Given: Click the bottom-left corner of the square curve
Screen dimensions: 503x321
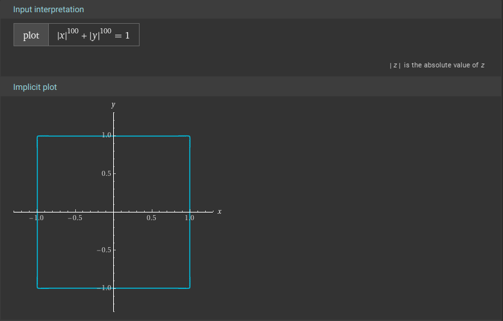Looking at the screenshot, I should tap(37, 288).
